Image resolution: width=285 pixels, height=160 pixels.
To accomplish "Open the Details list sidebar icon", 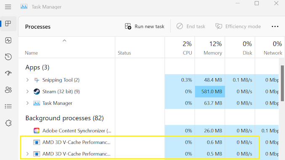I will (8, 106).
